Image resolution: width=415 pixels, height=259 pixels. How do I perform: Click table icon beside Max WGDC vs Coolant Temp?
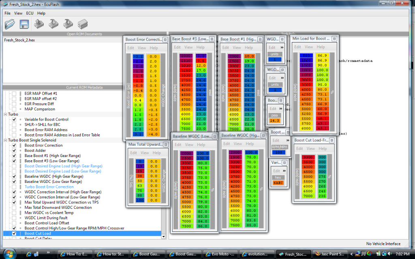[20, 213]
